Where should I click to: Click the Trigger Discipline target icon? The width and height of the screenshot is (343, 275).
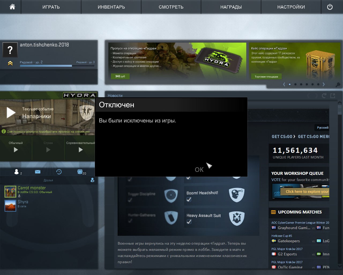point(171,195)
